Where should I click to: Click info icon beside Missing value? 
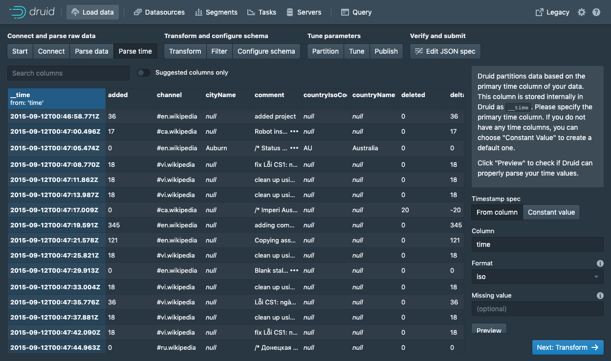(x=600, y=296)
